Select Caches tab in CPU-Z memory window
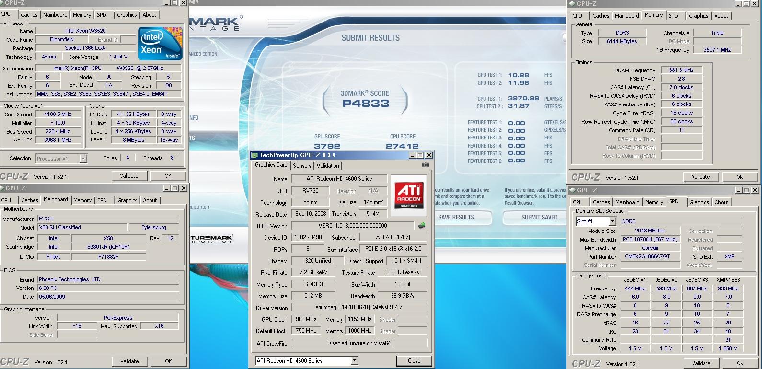Image resolution: width=762 pixels, height=369 pixels. click(x=601, y=16)
